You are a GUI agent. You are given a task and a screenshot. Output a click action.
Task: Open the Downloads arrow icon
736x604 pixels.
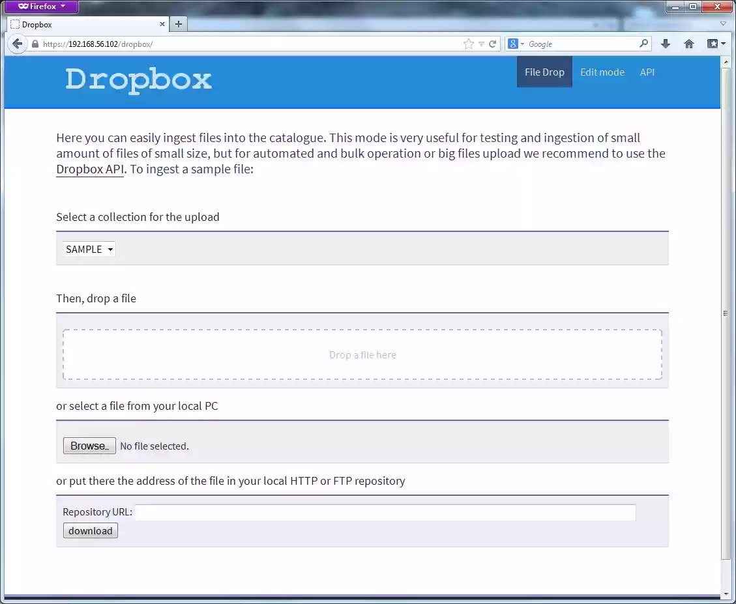point(666,44)
